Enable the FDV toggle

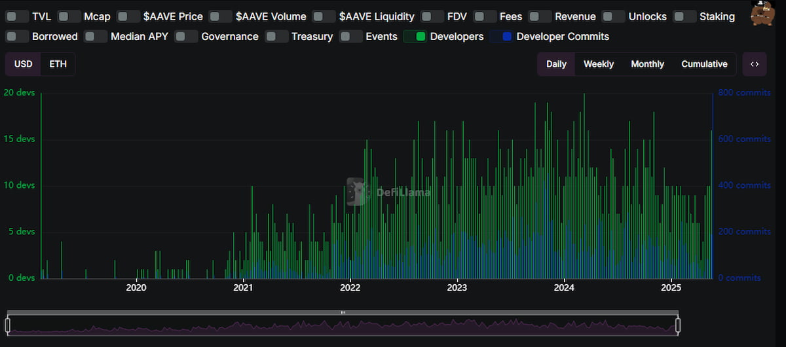pos(432,16)
